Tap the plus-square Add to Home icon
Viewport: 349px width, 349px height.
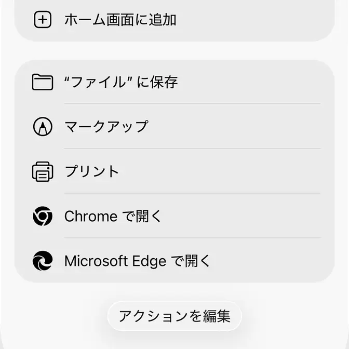coord(43,20)
